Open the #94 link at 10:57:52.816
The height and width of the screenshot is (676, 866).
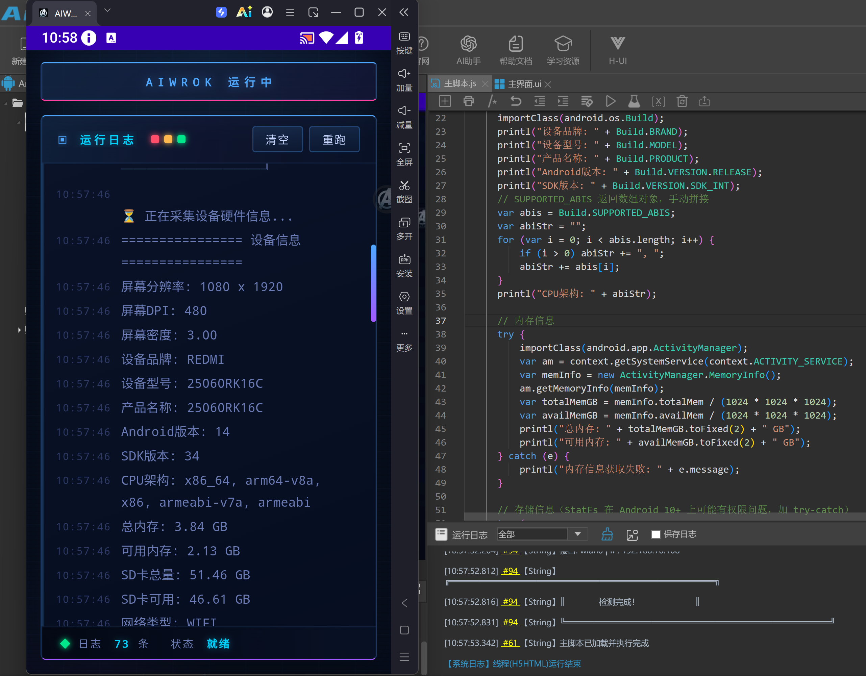(x=510, y=601)
